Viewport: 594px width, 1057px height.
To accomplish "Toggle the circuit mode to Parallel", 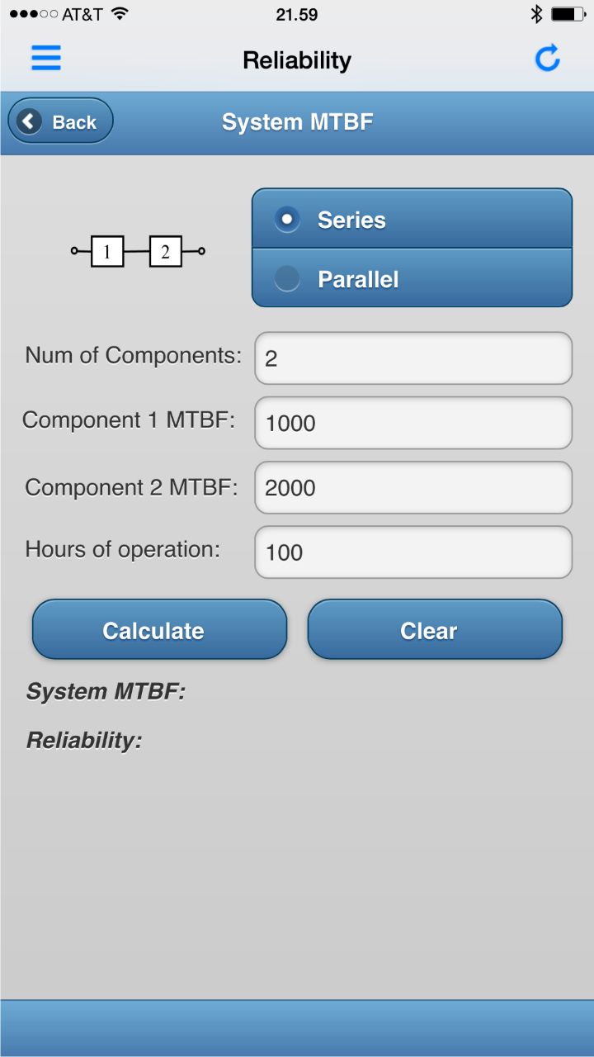I will pos(358,278).
